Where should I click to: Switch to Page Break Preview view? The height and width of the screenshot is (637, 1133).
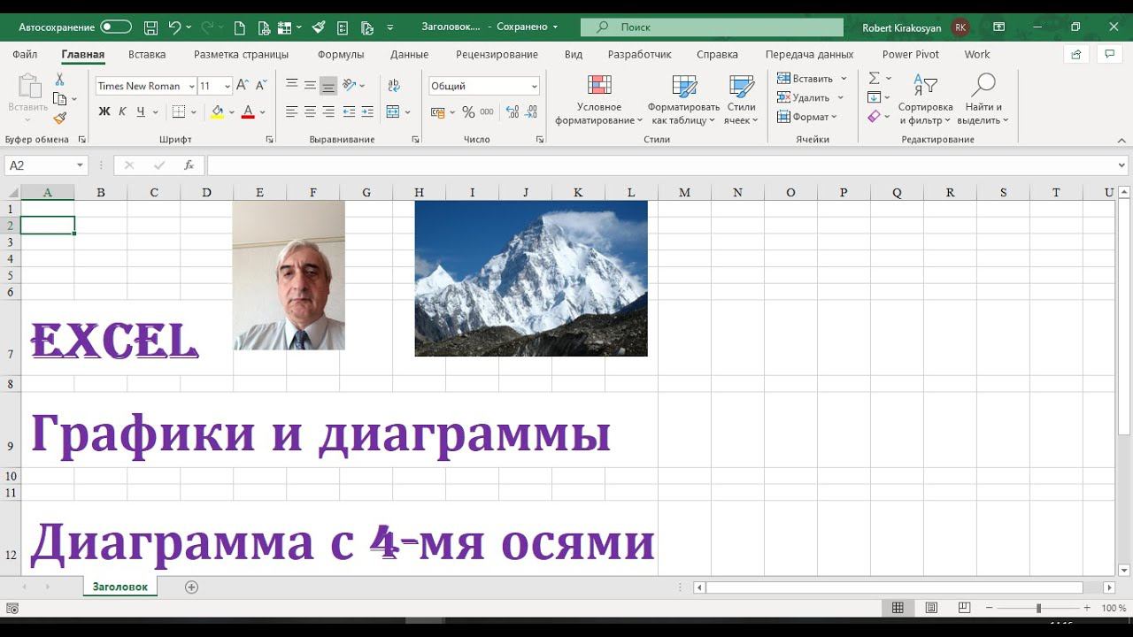pyautogui.click(x=964, y=608)
